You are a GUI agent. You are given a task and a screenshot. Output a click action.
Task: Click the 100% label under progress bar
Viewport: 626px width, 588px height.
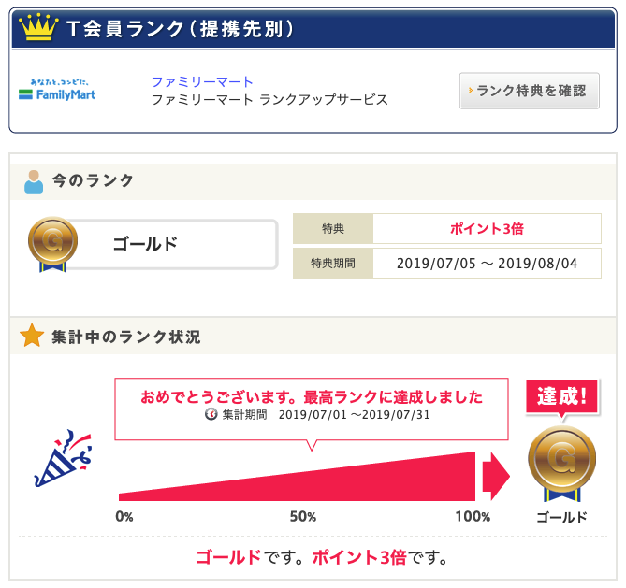pyautogui.click(x=473, y=517)
